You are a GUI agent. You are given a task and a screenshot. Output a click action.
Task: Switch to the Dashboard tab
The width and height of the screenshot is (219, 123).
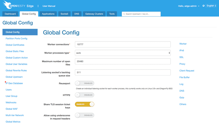(x=10, y=14)
